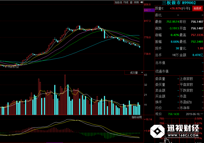Viewport: 204px width, 143px height.
Task: Click the 迅视财经 logo icon
Action: pos(157,131)
